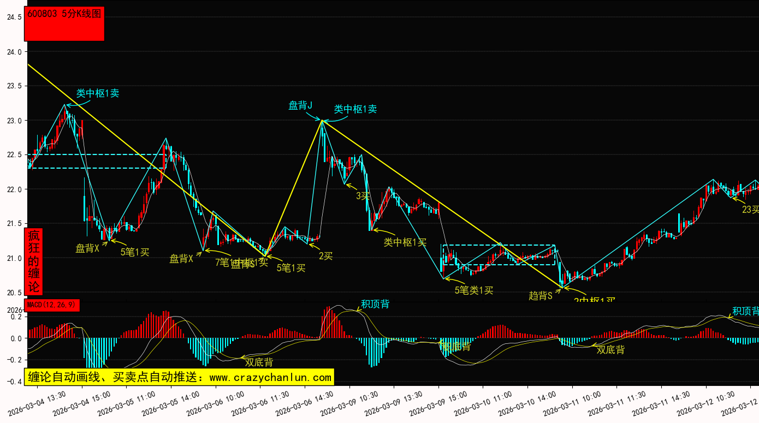Open the www.crazychanlun.com banner link

coord(178,377)
